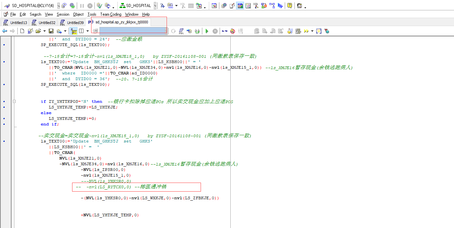Click the blue tree diagram icon
The width and height of the screenshot is (454, 228).
pos(272,6)
